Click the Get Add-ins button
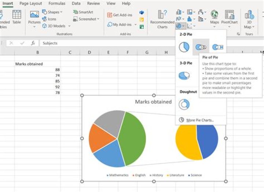This screenshot has width=264, height=192. 120,15
